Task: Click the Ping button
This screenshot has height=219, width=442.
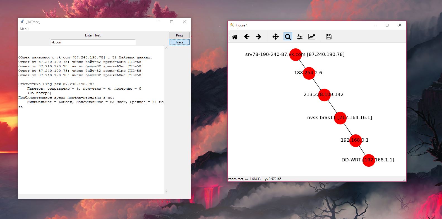Action: [179, 35]
